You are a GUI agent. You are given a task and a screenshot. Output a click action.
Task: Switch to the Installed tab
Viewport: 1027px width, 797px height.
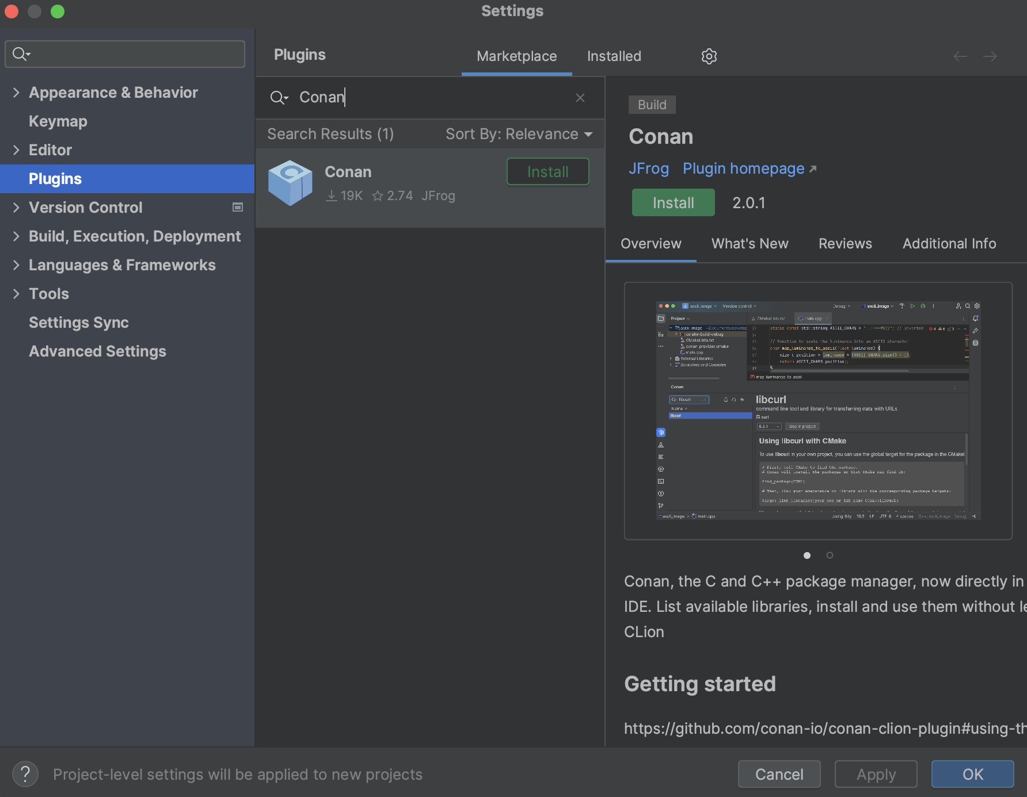614,56
